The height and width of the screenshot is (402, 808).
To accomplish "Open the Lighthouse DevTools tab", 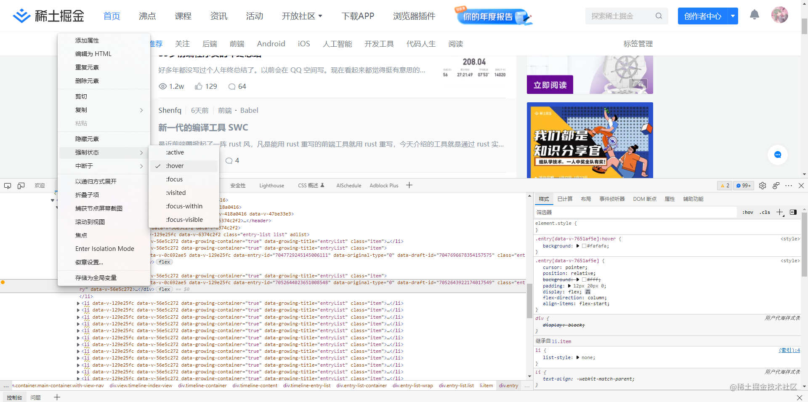I will tap(271, 186).
